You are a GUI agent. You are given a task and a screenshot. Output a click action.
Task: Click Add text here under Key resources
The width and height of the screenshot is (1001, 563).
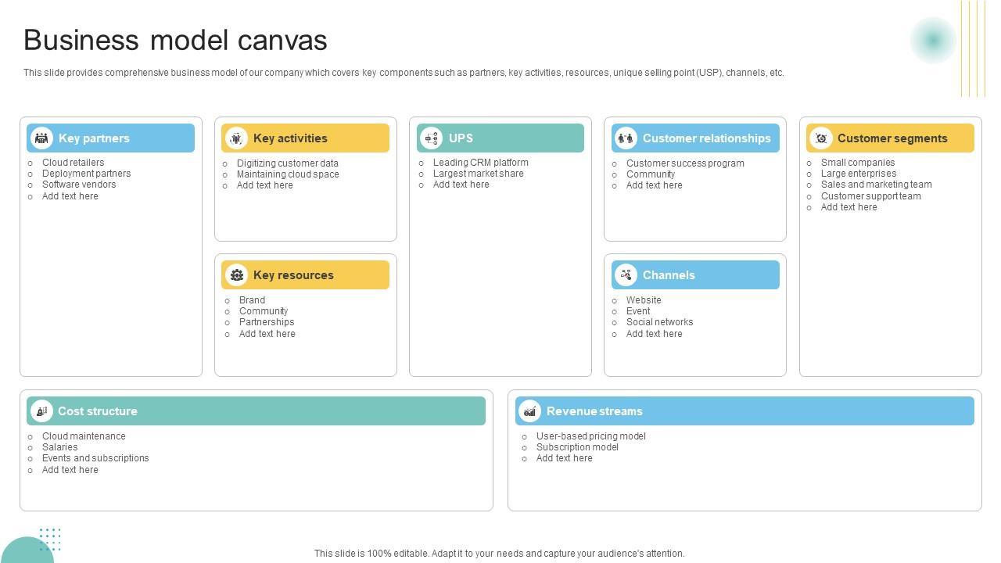click(267, 334)
